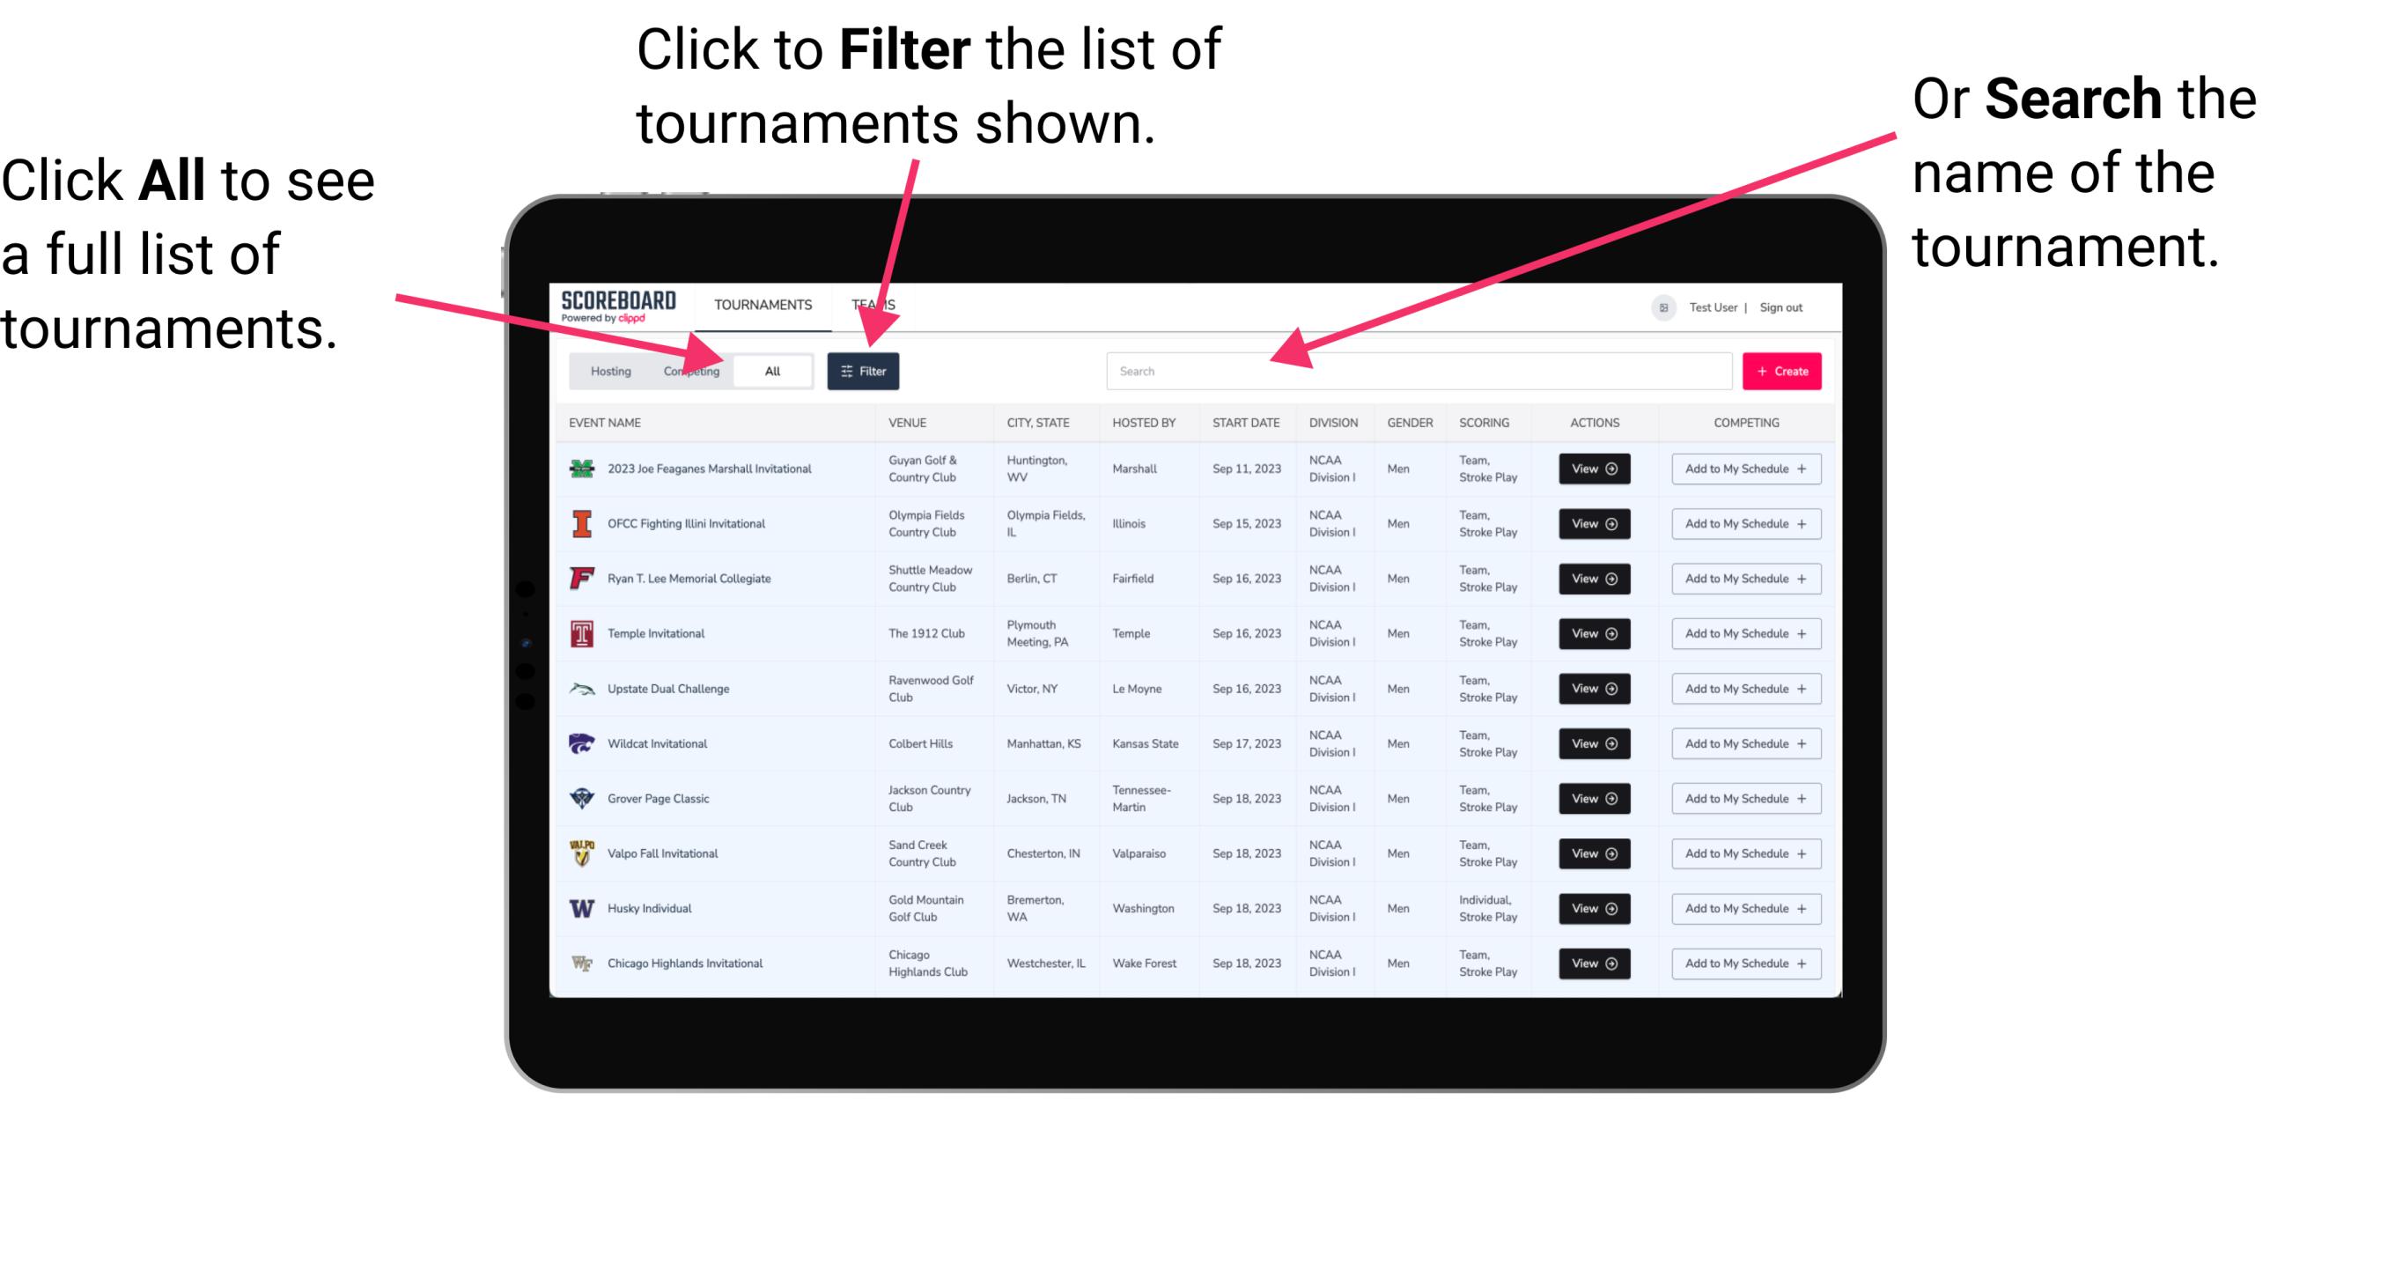Select the Competing tab
Screen dimensions: 2388x1285
click(688, 370)
